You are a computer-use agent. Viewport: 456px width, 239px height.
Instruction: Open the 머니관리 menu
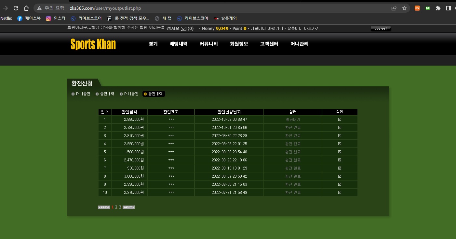click(299, 44)
